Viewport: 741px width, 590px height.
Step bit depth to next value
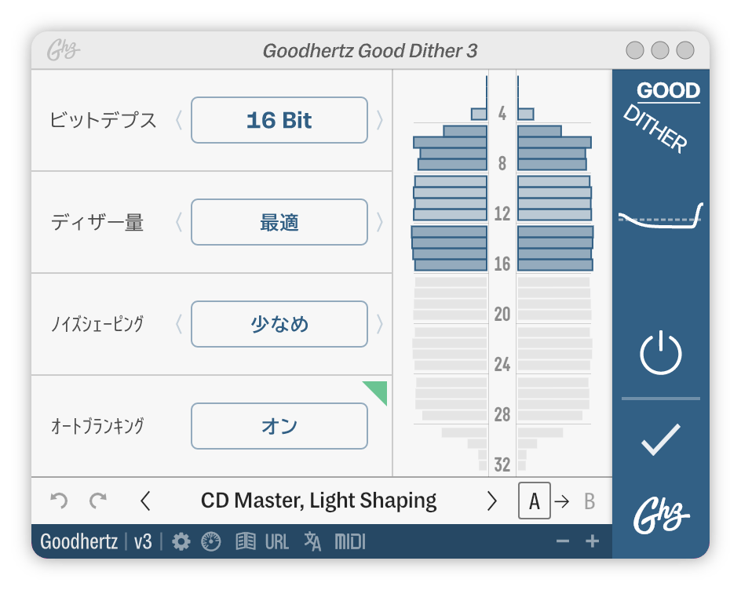(379, 120)
